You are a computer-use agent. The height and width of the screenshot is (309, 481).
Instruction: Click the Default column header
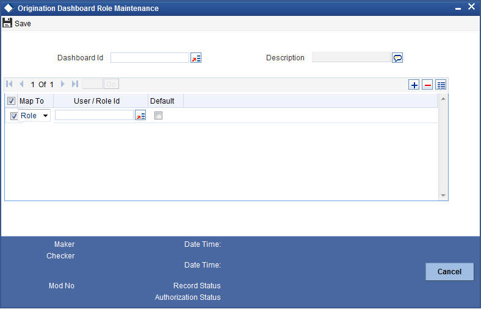pyautogui.click(x=162, y=101)
